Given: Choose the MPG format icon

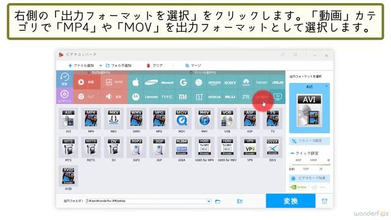Looking at the screenshot, I should (159, 119).
